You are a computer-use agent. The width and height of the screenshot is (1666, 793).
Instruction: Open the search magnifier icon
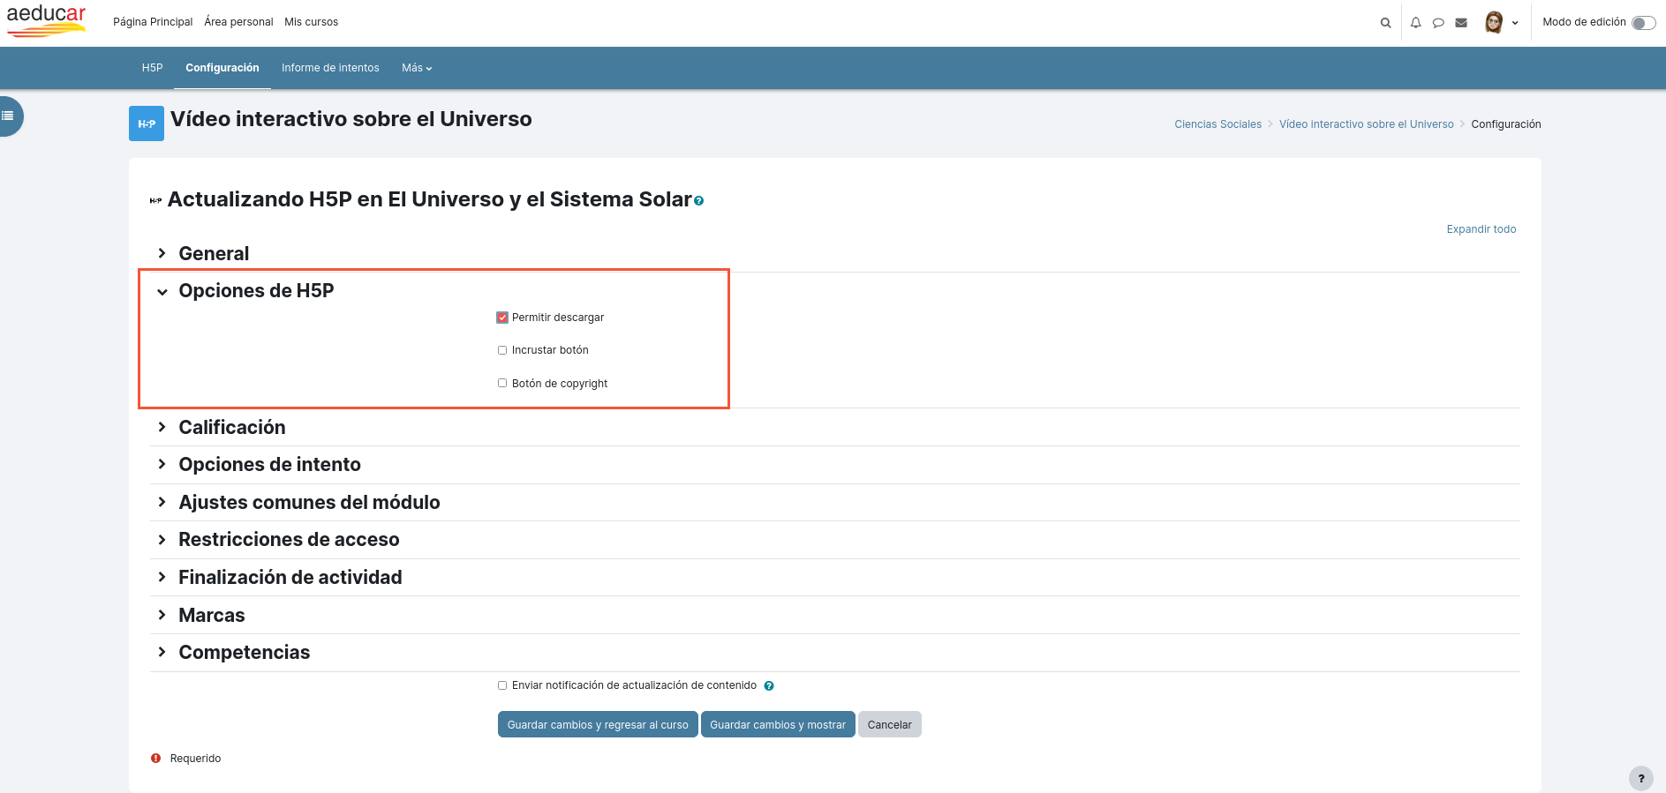1385,23
